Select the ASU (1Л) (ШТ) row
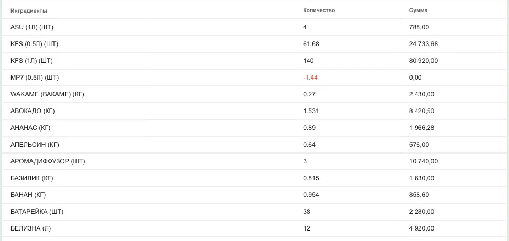509x241 pixels. [x=255, y=27]
